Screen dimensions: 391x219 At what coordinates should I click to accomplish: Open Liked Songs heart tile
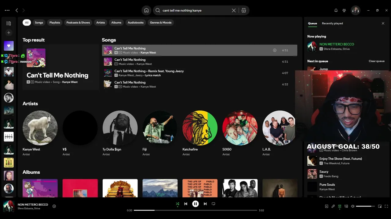tap(9, 46)
